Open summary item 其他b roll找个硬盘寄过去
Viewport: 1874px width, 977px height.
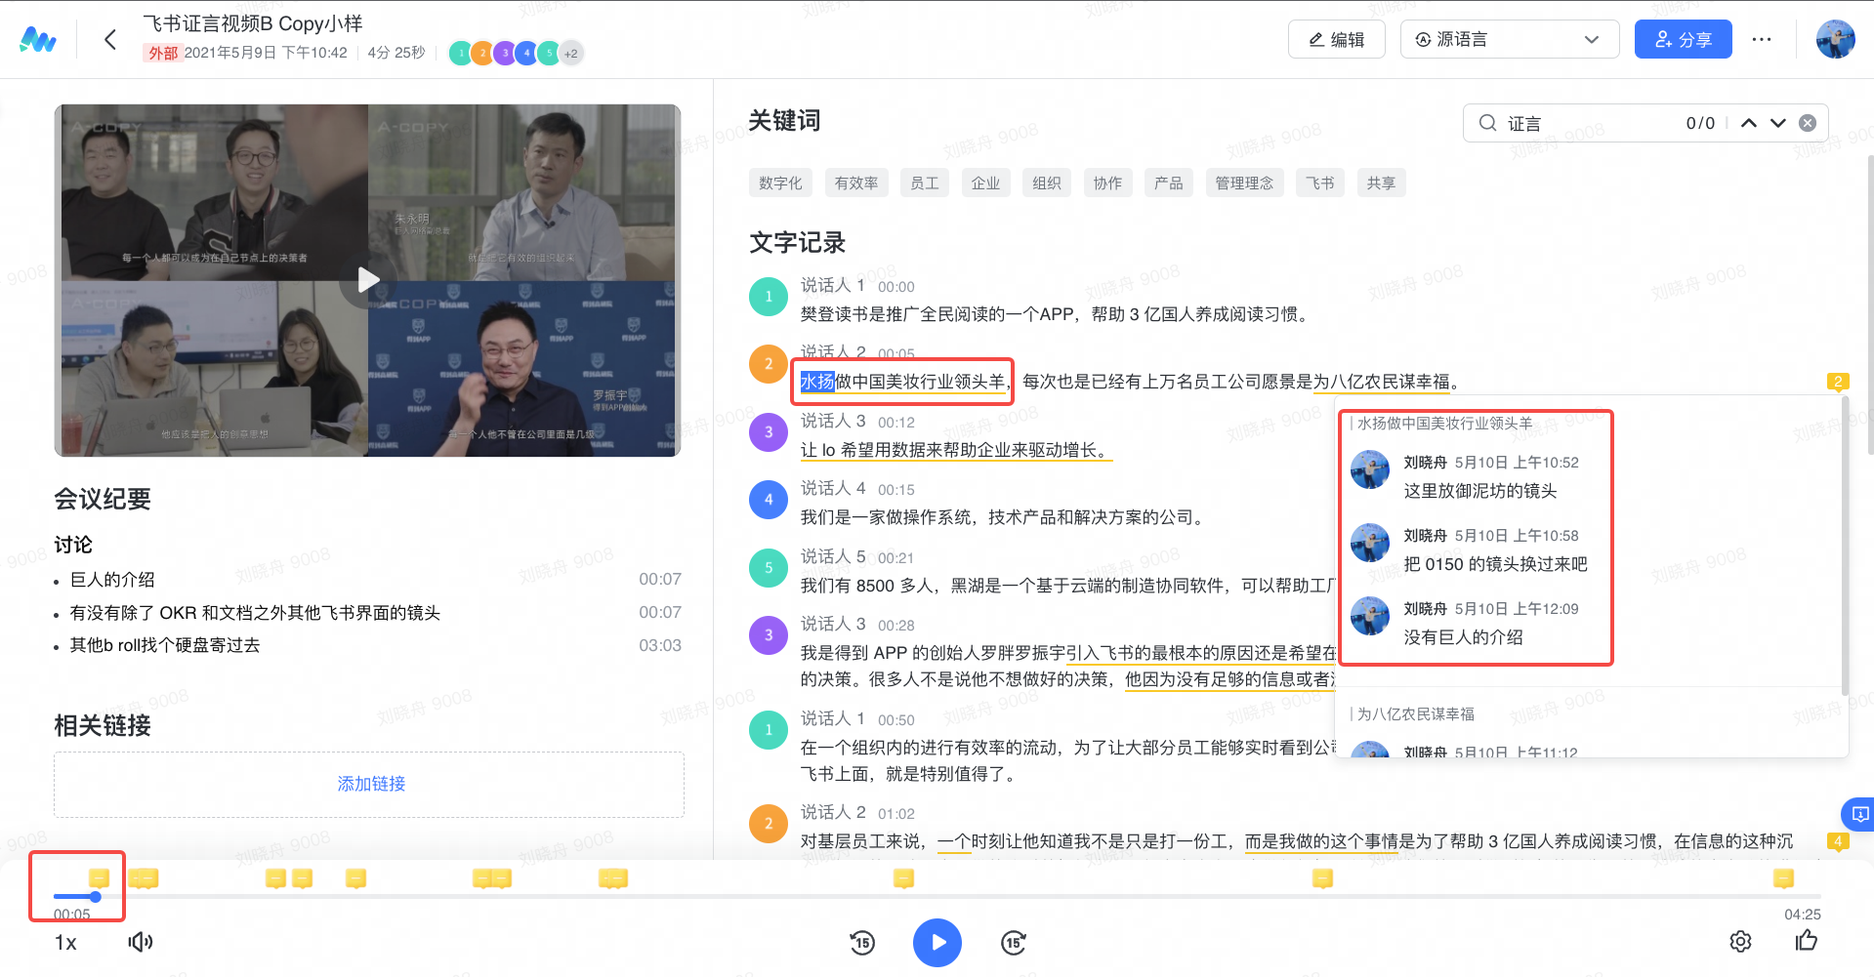coord(165,645)
